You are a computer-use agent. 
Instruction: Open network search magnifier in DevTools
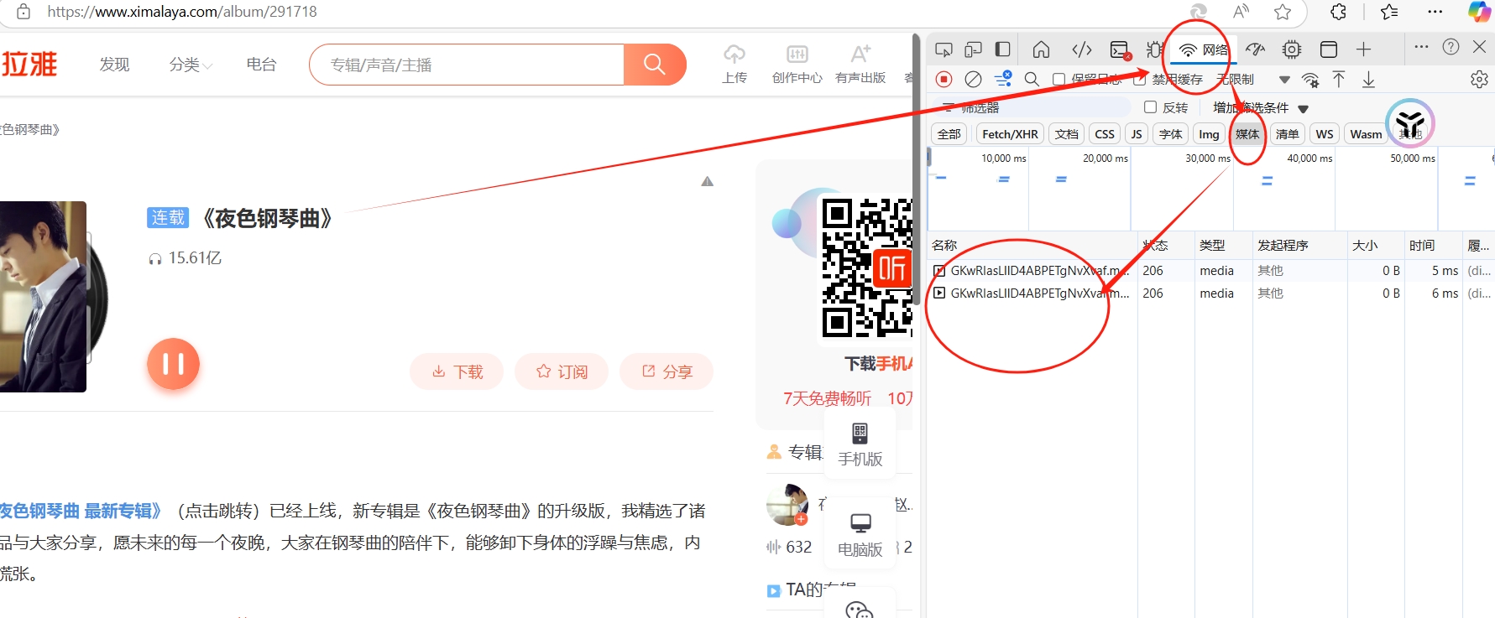pos(1032,79)
